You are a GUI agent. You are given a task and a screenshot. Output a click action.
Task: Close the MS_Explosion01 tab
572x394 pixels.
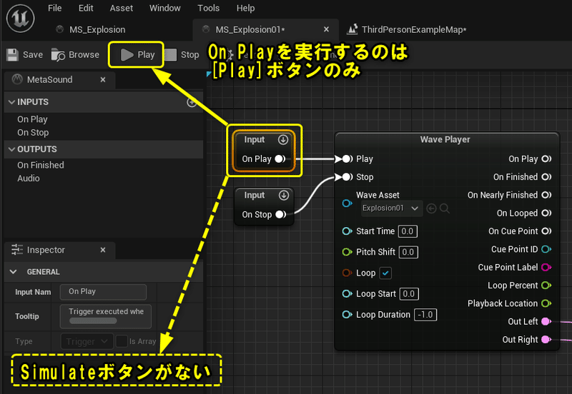pos(326,29)
